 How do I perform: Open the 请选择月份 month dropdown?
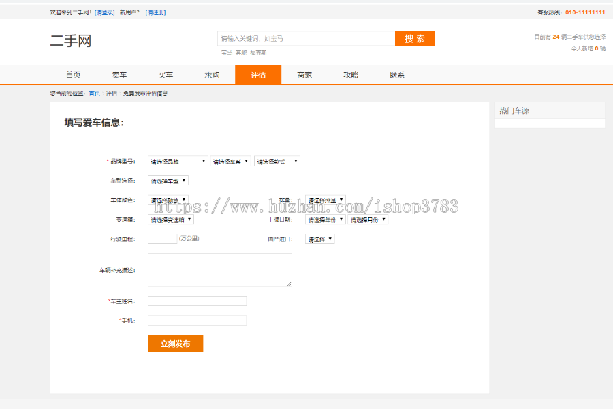click(366, 219)
